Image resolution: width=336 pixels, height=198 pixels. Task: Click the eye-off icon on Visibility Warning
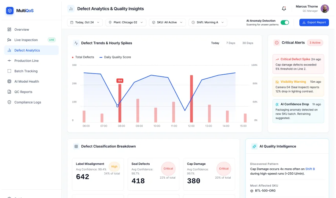click(x=277, y=82)
